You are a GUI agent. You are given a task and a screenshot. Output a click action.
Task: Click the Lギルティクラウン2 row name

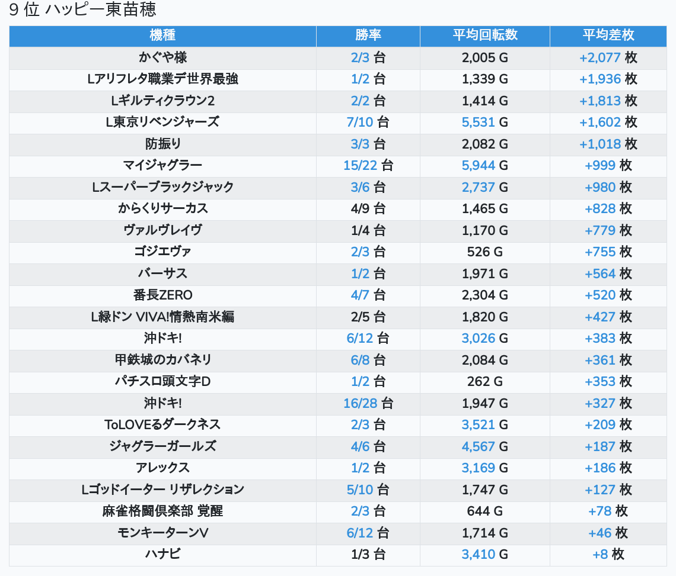click(162, 101)
